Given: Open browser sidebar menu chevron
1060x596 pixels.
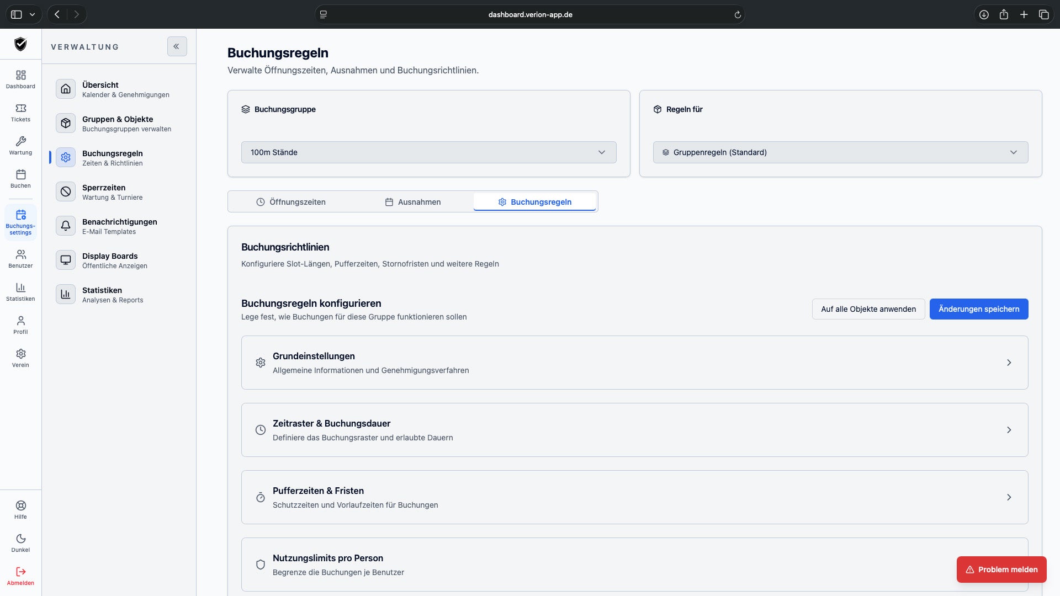Looking at the screenshot, I should coord(33,15).
